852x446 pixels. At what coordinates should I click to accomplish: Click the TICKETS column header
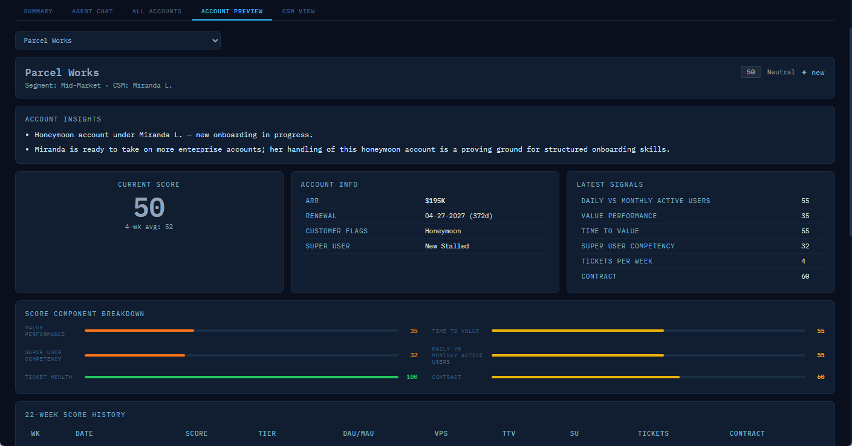[653, 434]
